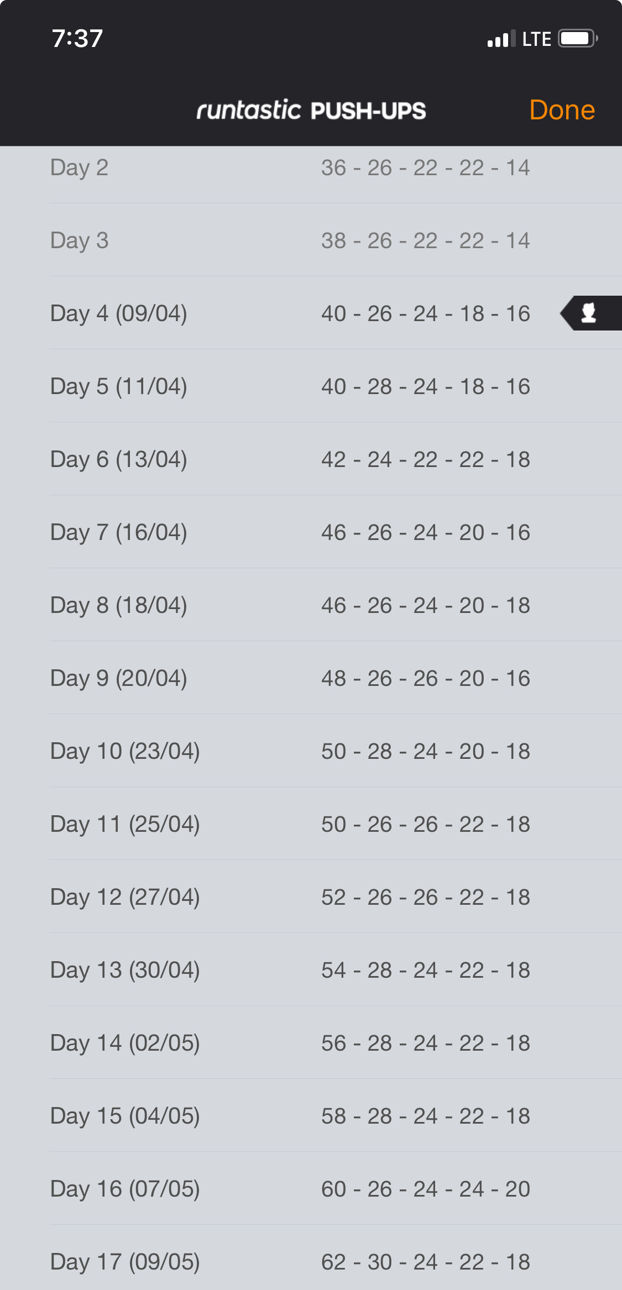Open Day 5 (11/04) workout row
This screenshot has width=622, height=1290.
(x=311, y=386)
